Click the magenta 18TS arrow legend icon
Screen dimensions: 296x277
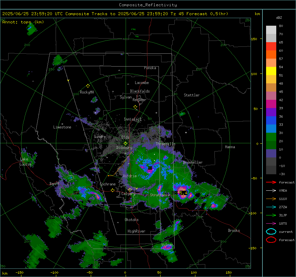pos(271,224)
